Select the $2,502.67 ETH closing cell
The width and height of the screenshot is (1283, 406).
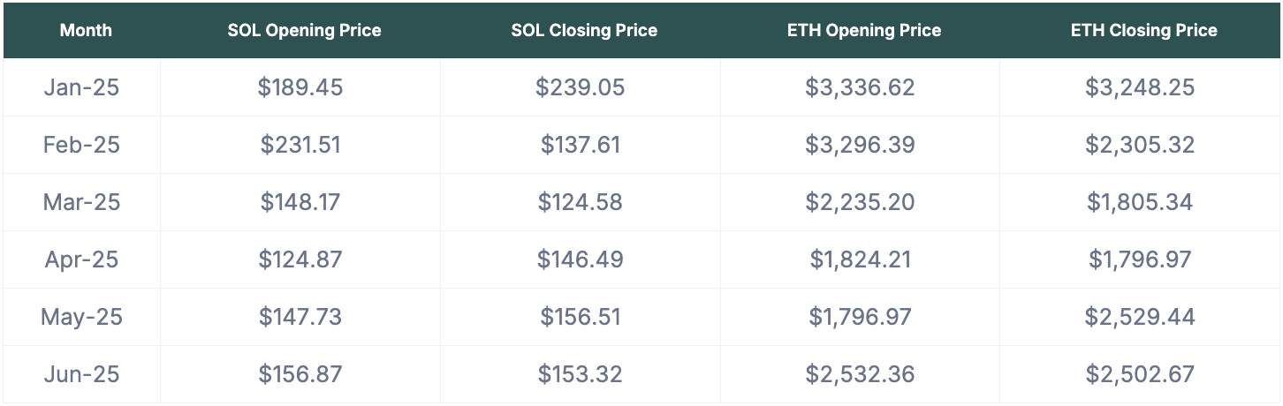click(1140, 374)
